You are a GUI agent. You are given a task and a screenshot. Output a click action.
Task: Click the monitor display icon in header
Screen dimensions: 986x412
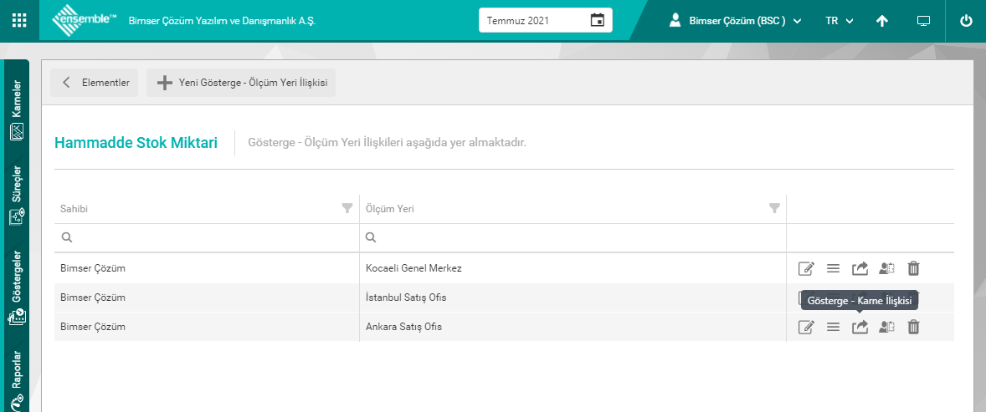923,21
